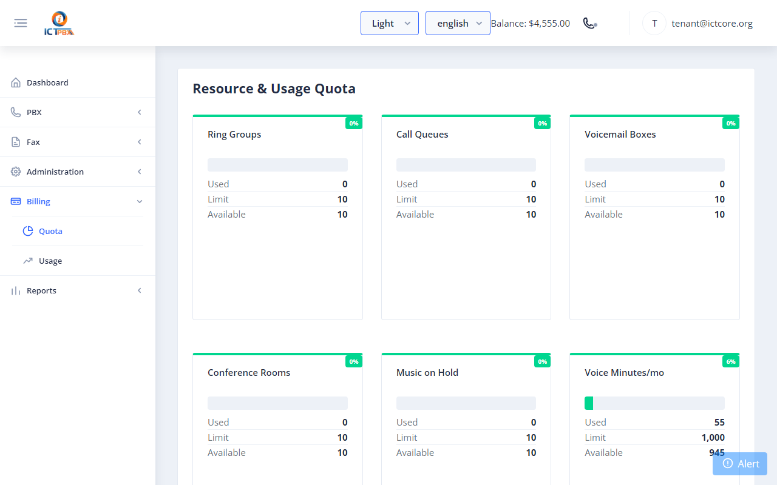Image resolution: width=777 pixels, height=485 pixels.
Task: Expand the Fax menu chevron
Action: point(140,142)
